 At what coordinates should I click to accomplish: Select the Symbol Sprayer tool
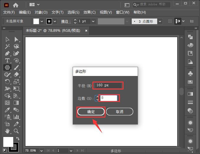click(x=7, y=117)
